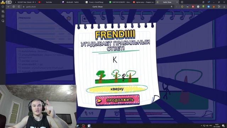Open Steam from the taskbar
The image size is (227, 128).
(78, 126)
